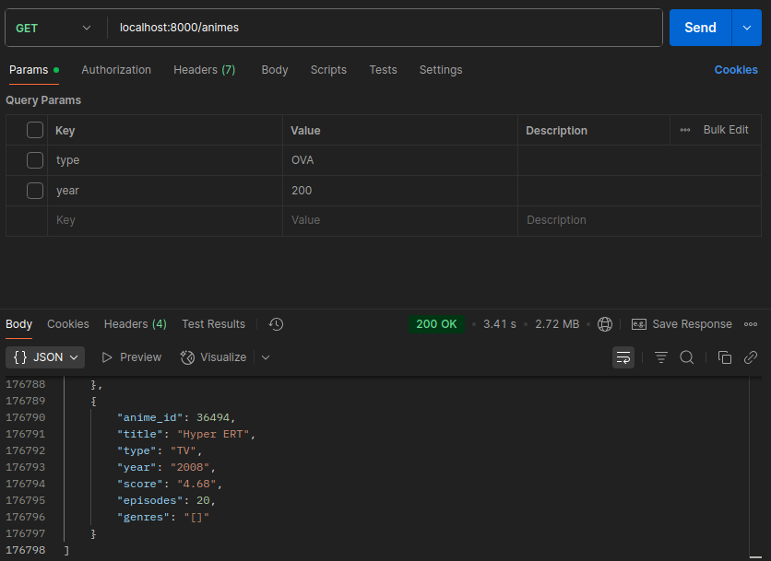Open the response Cookies tab
The image size is (771, 561).
pos(68,324)
